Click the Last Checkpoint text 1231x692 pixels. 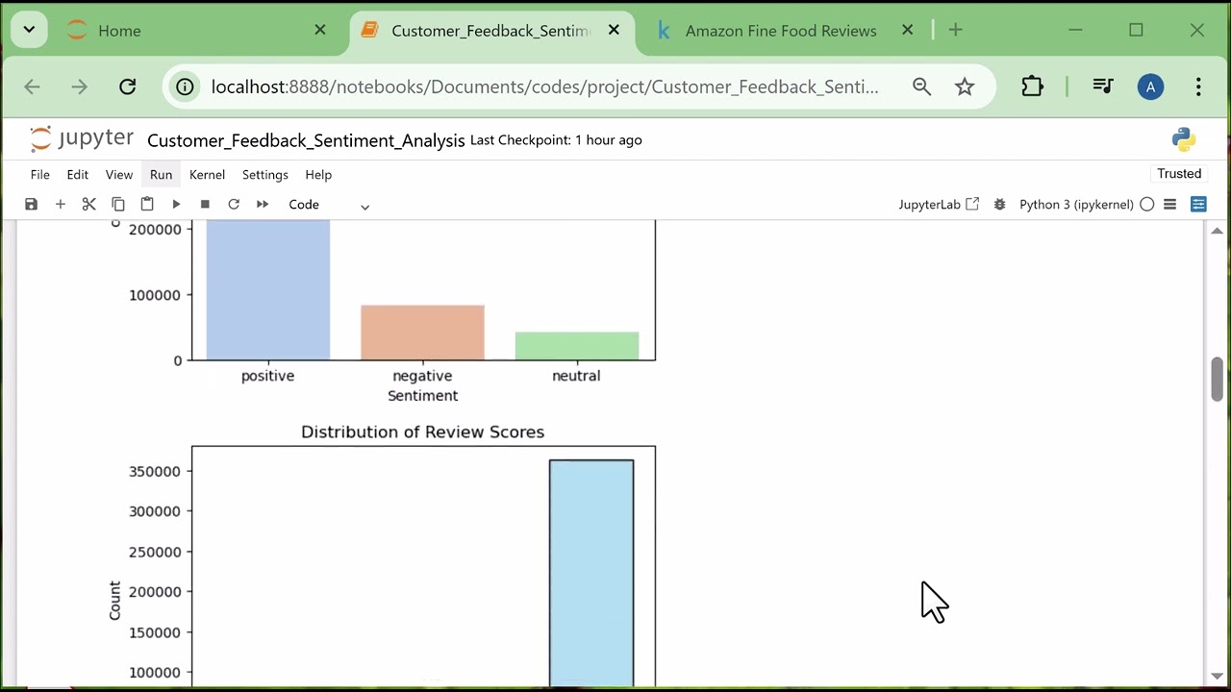coord(556,140)
